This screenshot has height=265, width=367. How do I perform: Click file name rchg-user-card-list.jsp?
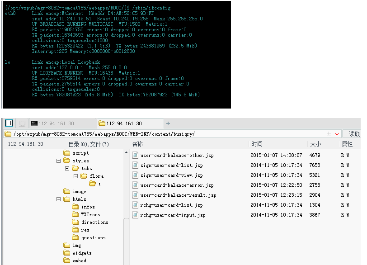pyautogui.click(x=172, y=205)
